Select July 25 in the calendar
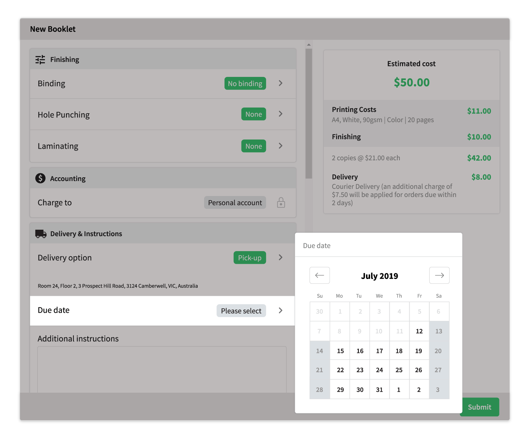 [399, 370]
